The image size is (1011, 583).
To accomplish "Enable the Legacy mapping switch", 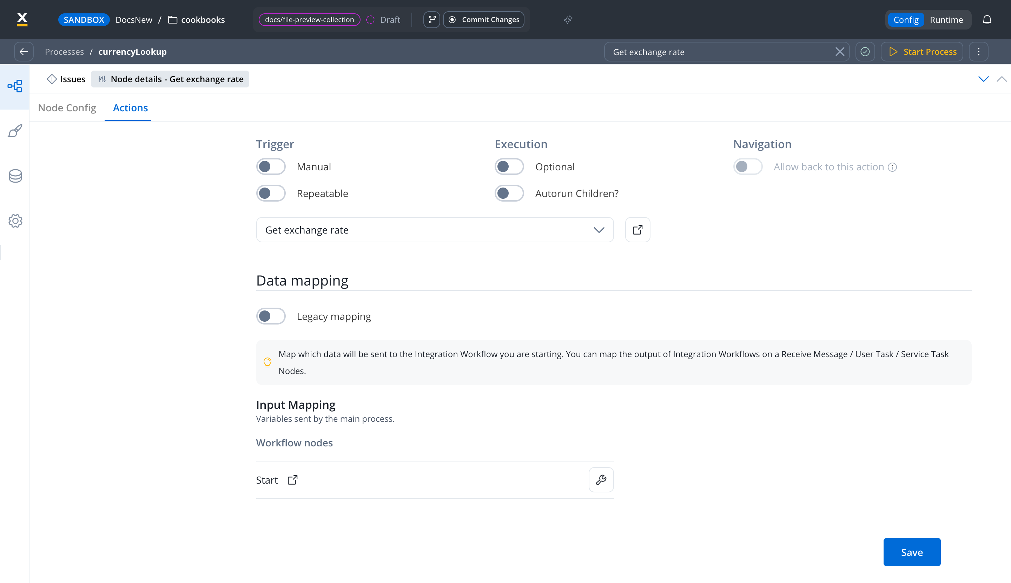I will click(271, 316).
